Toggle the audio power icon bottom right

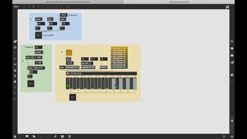coord(232,136)
